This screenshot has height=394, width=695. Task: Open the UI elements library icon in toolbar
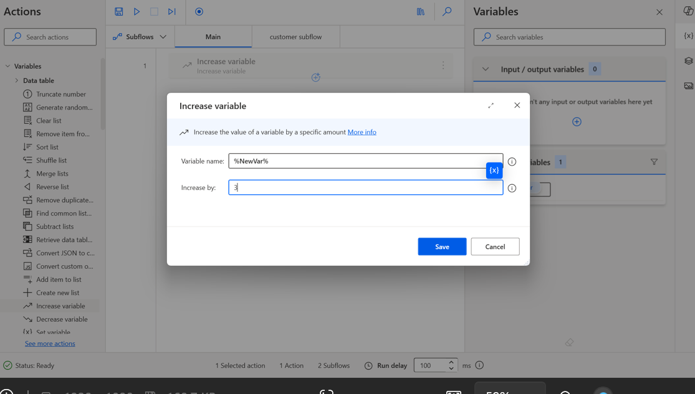421,11
